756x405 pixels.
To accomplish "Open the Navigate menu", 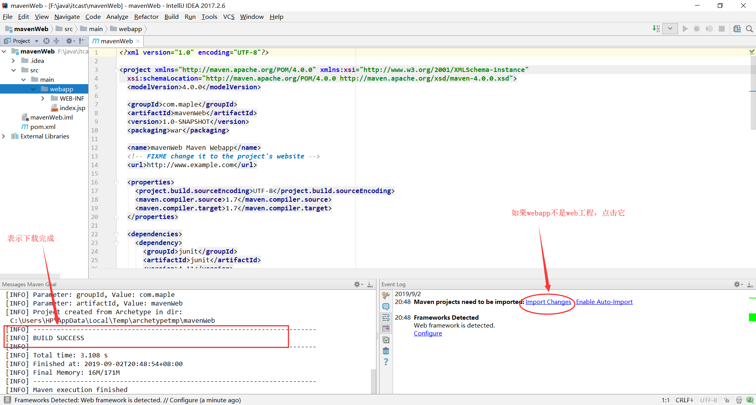I will pos(67,17).
